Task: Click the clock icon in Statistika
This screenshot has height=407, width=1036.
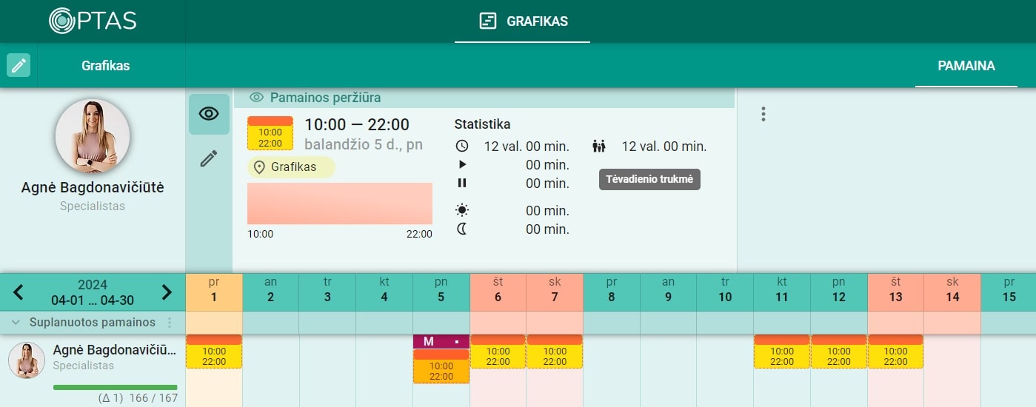Action: click(462, 147)
